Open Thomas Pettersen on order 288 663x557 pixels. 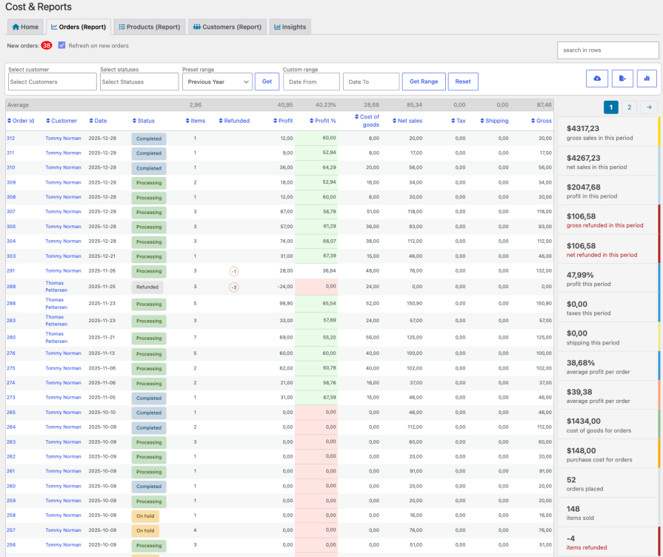[x=56, y=304]
